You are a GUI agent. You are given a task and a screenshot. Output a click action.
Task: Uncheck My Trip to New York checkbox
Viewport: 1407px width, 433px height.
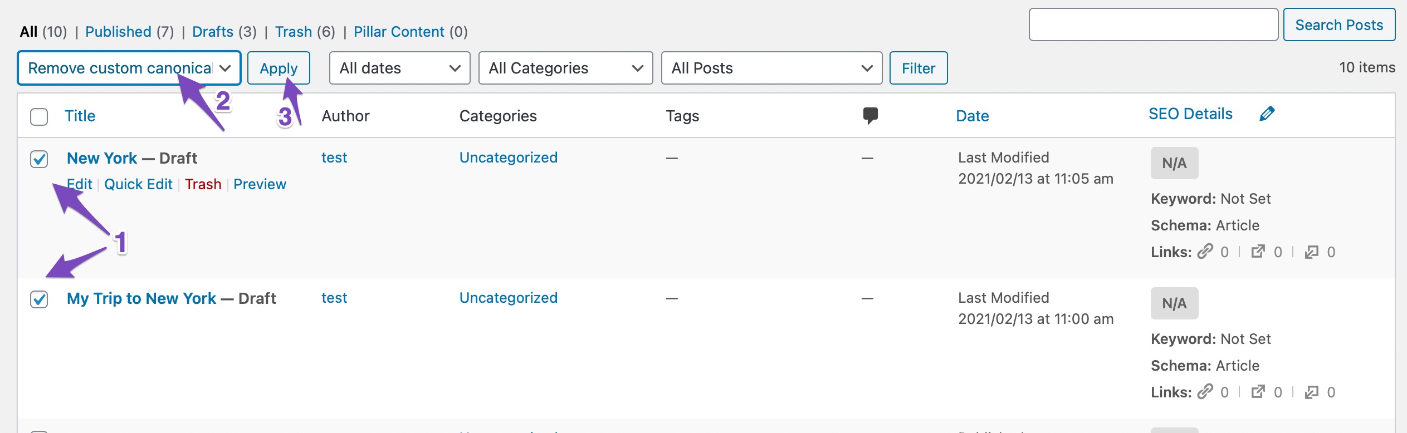[39, 299]
